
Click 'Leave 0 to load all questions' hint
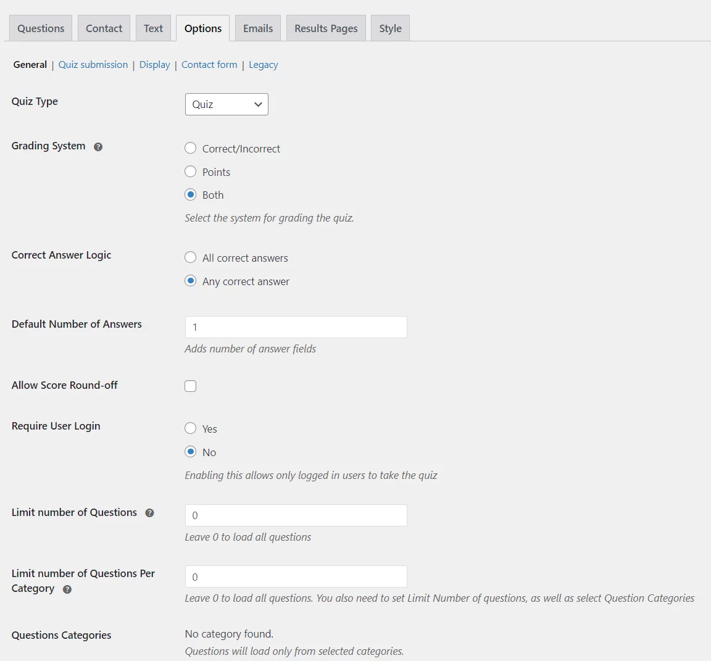pos(248,537)
